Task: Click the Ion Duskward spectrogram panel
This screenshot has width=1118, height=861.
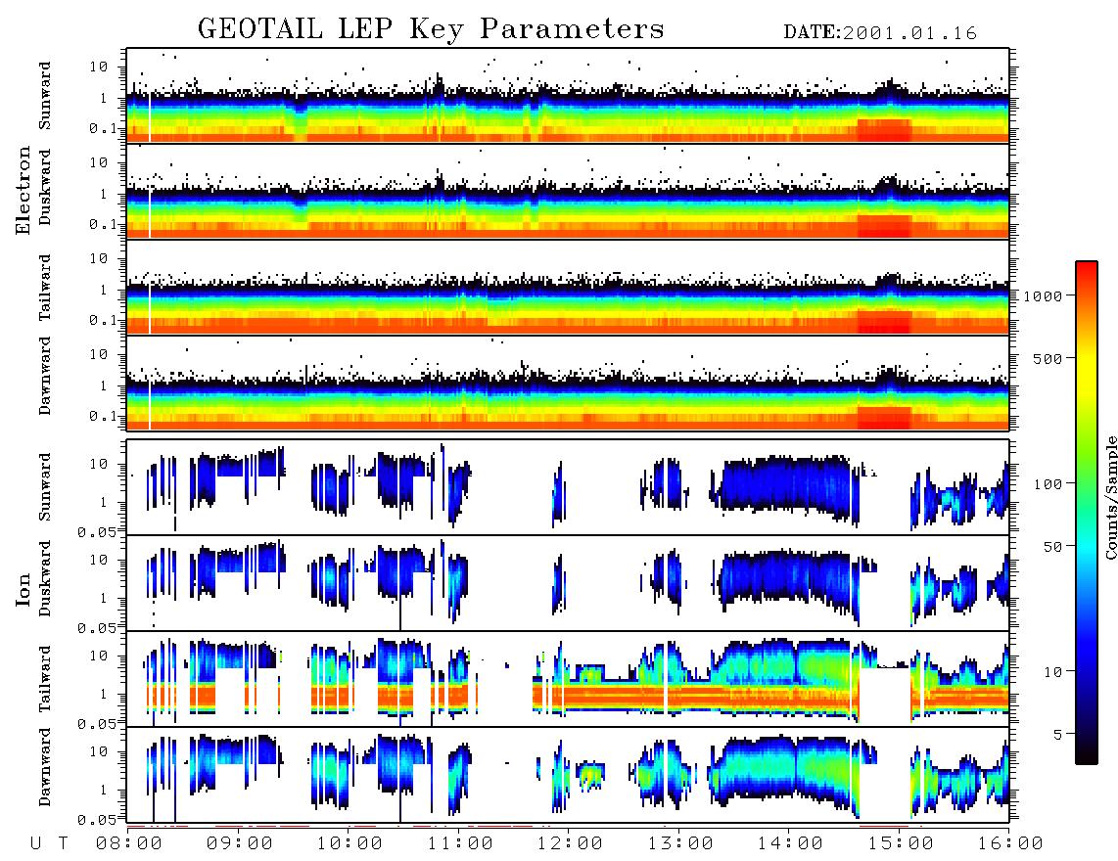Action: tap(568, 583)
